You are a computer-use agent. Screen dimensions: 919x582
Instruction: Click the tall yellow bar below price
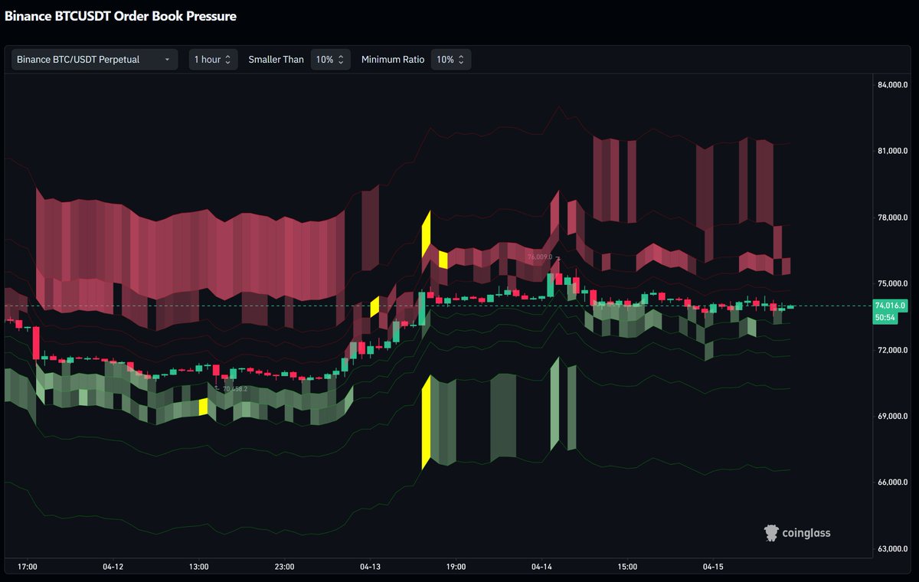pyautogui.click(x=427, y=422)
